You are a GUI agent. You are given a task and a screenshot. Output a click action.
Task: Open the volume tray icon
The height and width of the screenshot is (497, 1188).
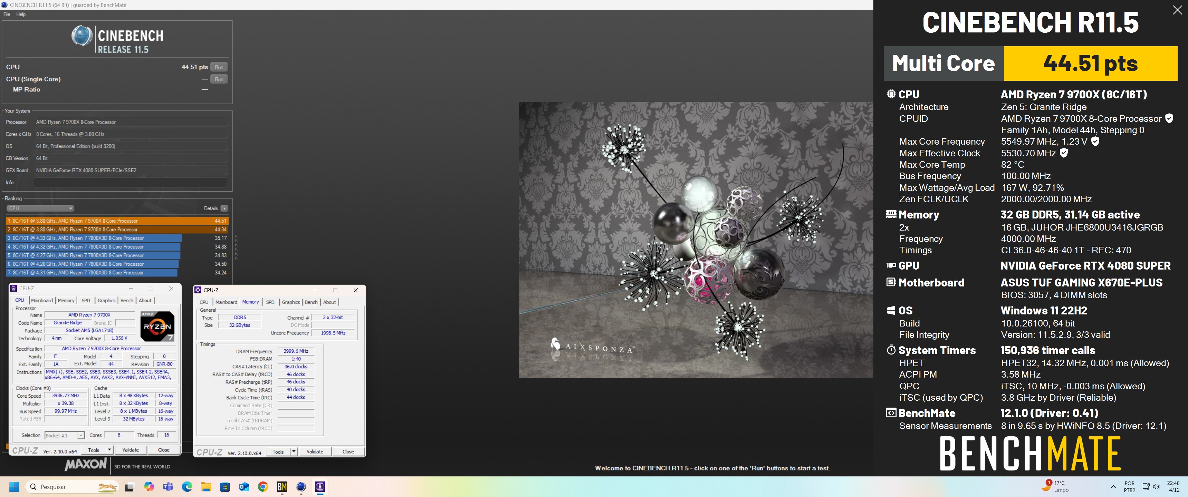tap(1156, 487)
